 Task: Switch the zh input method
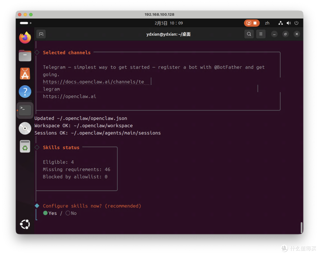click(267, 23)
